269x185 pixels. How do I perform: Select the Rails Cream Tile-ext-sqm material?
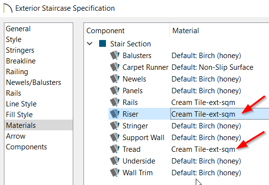(203, 103)
